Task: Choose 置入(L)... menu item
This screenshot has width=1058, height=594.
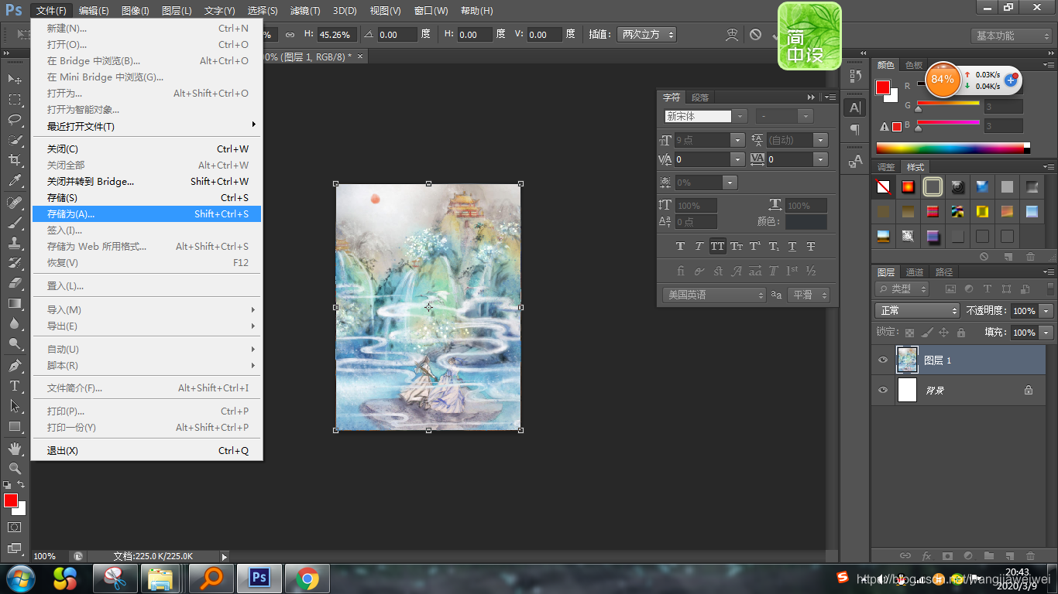Action: (x=146, y=286)
